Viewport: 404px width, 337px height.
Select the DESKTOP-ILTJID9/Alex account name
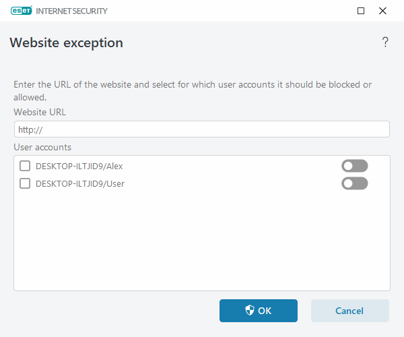coord(79,166)
